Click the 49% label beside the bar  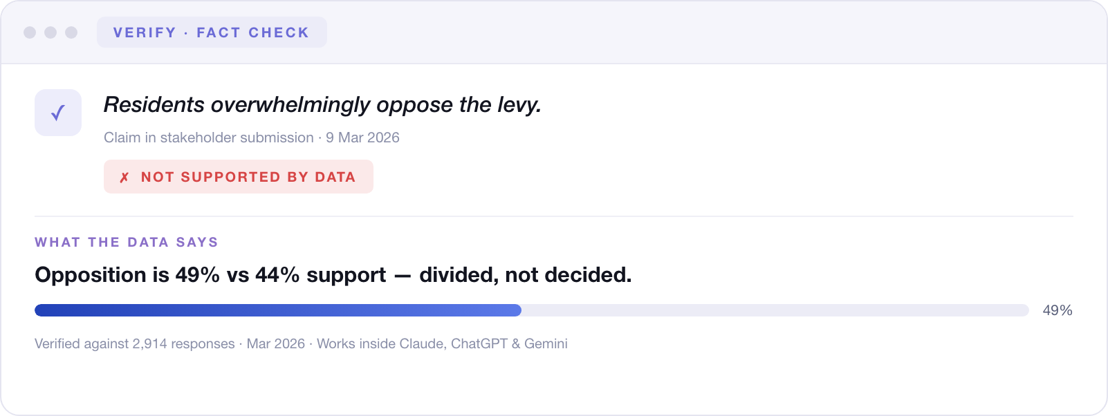(x=1058, y=311)
